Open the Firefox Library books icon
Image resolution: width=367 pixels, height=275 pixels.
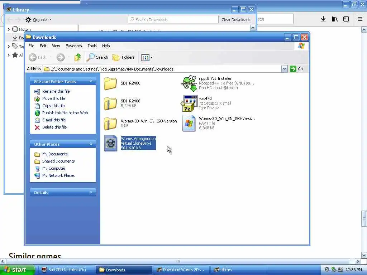coord(335,19)
